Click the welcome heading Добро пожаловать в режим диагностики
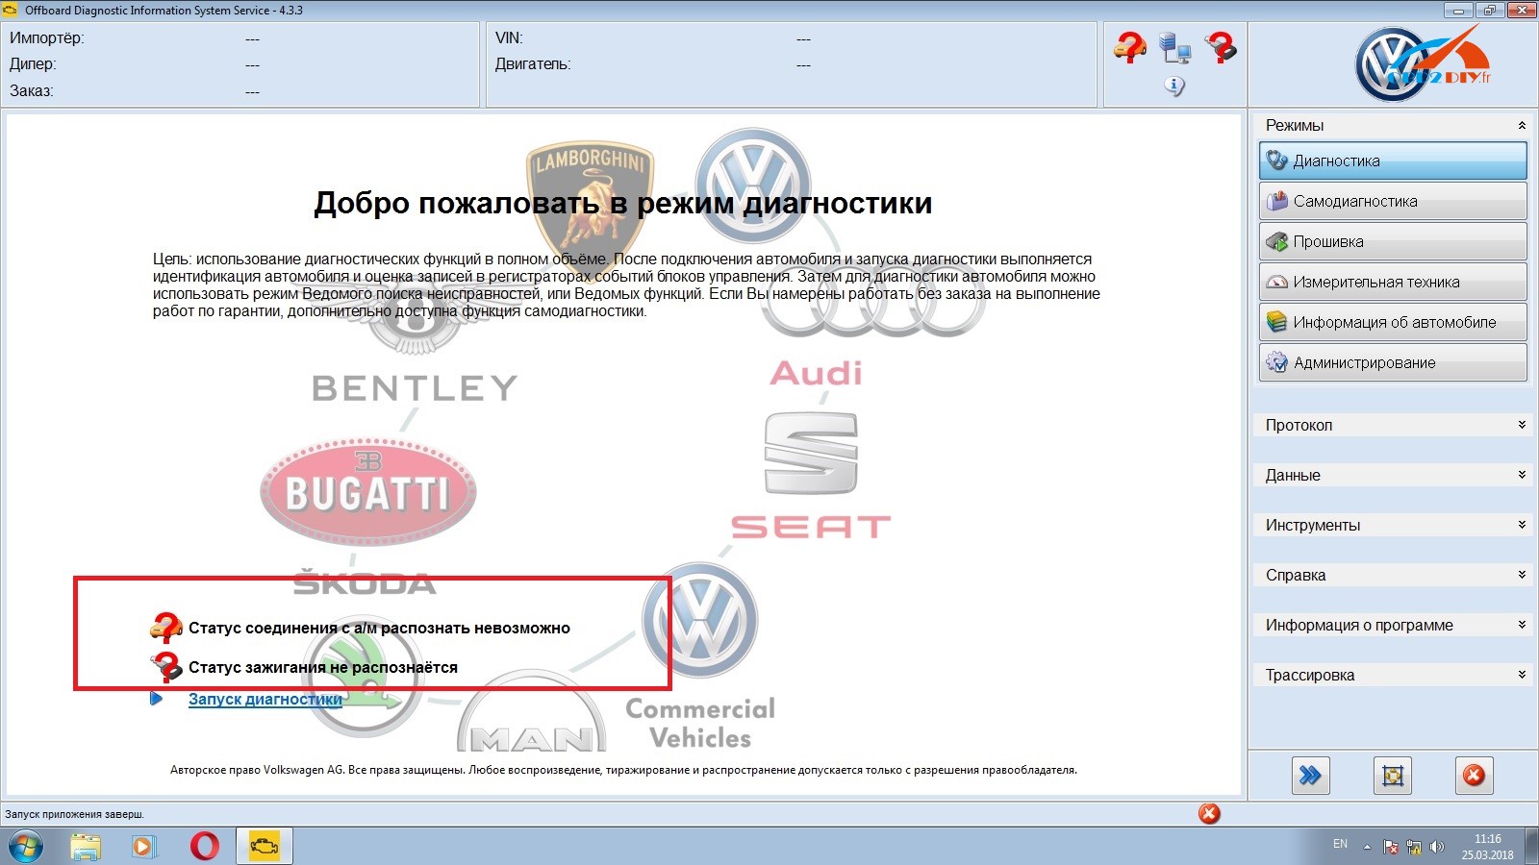This screenshot has height=865, width=1539. [623, 203]
